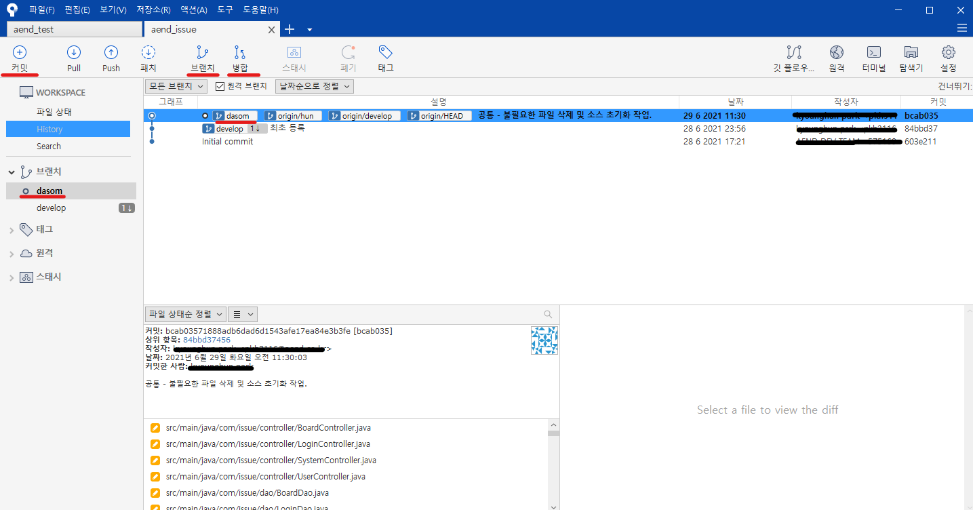Viewport: 973px width, 510px height.
Task: Open the Action (액션) menu
Action: (x=193, y=10)
